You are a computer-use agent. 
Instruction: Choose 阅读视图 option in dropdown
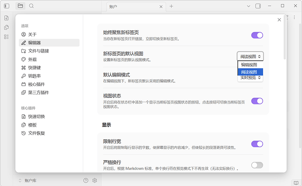click(250, 72)
